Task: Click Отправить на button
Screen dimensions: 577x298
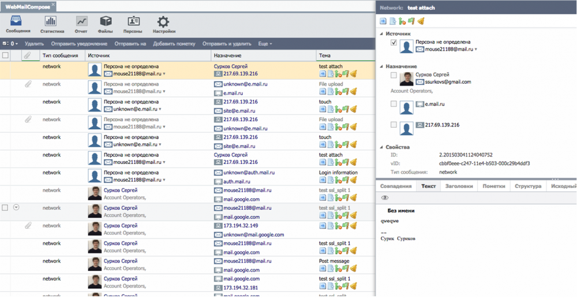Action: 130,43
